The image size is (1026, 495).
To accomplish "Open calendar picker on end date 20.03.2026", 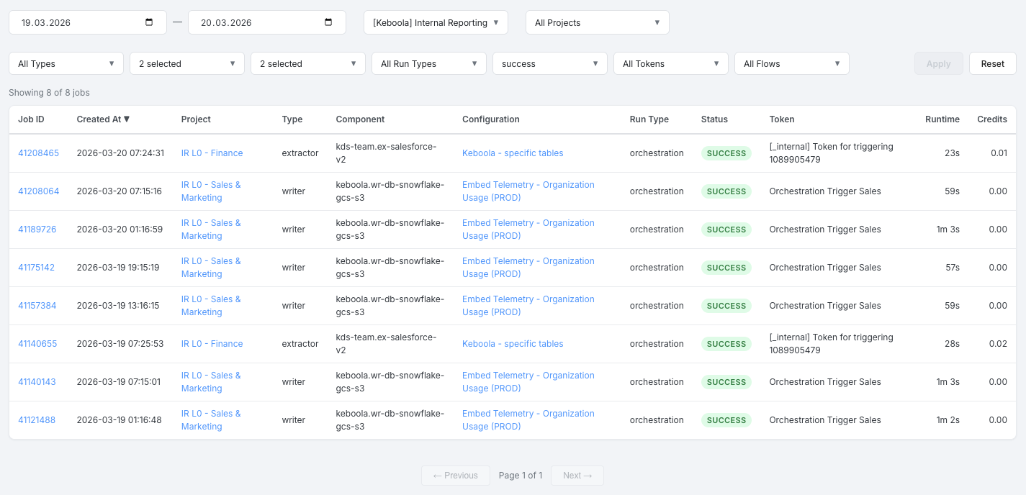I will click(x=328, y=22).
